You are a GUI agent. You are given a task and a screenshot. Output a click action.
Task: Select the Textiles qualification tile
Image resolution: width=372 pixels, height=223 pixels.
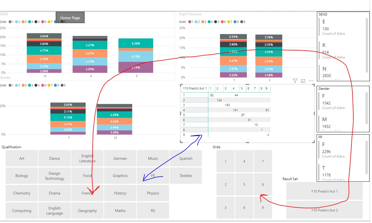pos(186,176)
